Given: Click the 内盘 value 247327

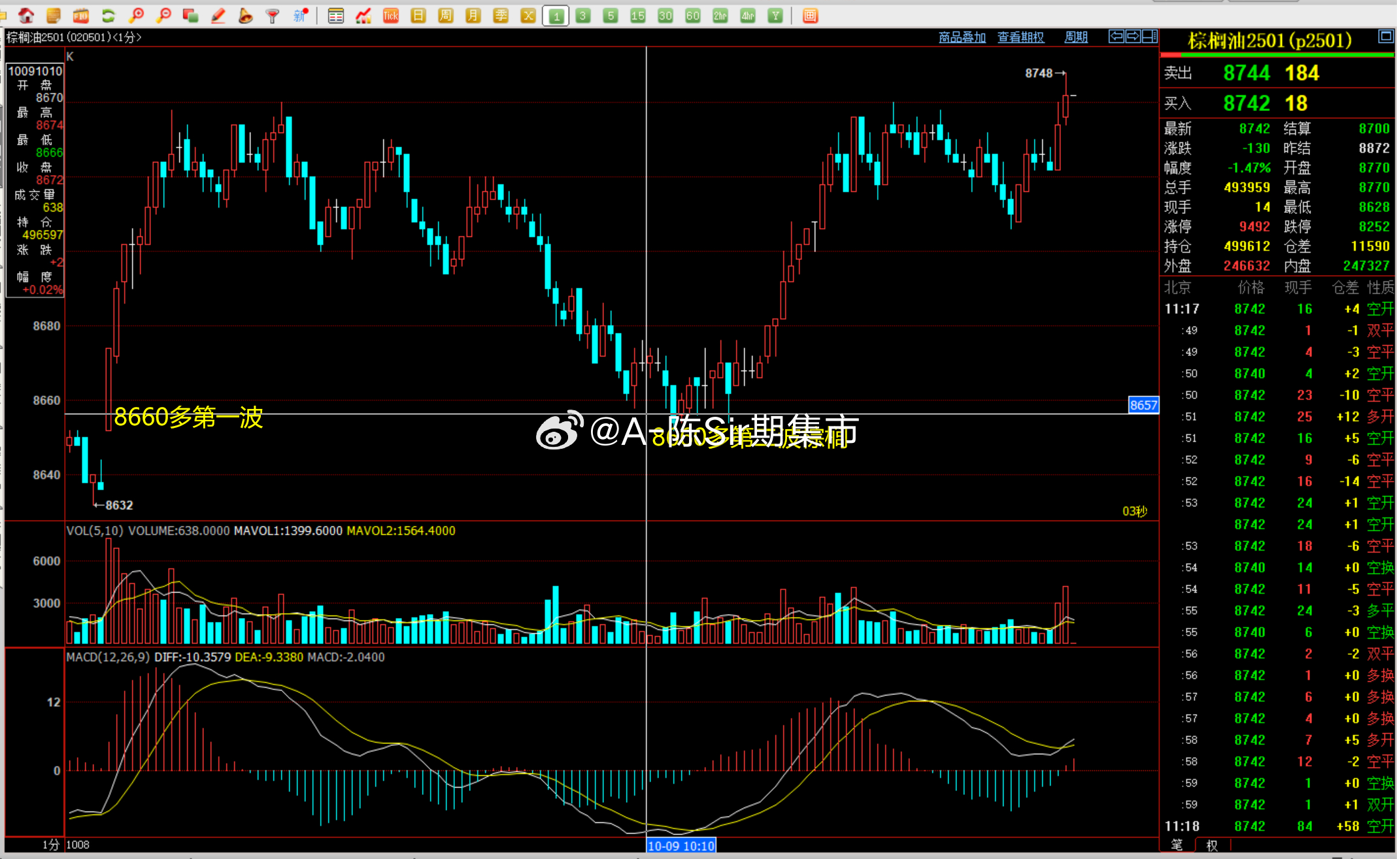Looking at the screenshot, I should click(x=1366, y=266).
